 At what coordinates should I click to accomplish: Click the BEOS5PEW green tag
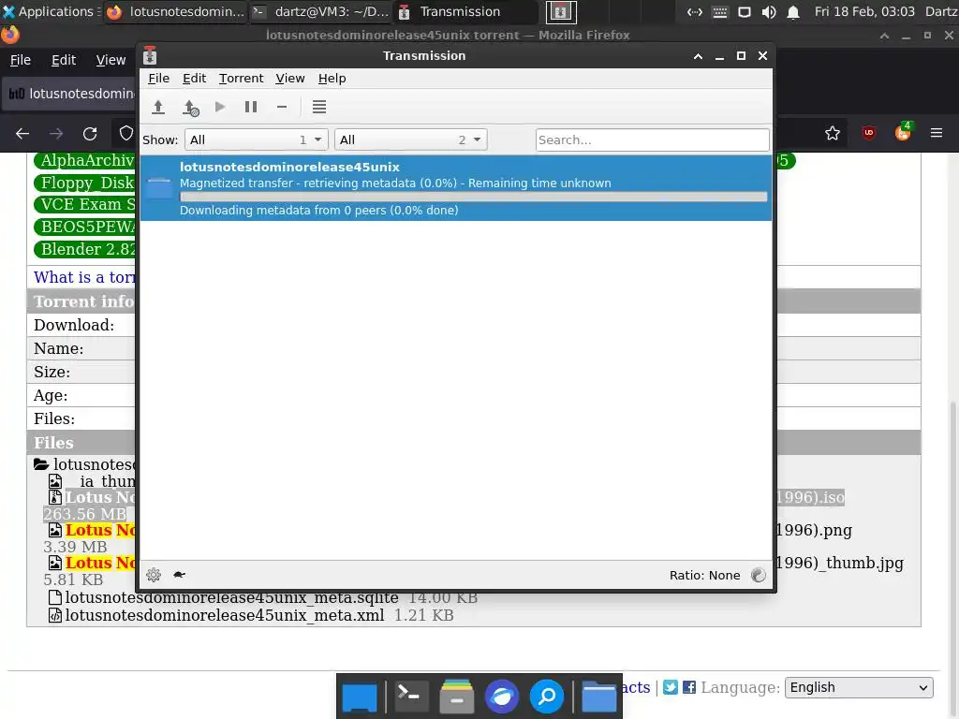pyautogui.click(x=85, y=227)
